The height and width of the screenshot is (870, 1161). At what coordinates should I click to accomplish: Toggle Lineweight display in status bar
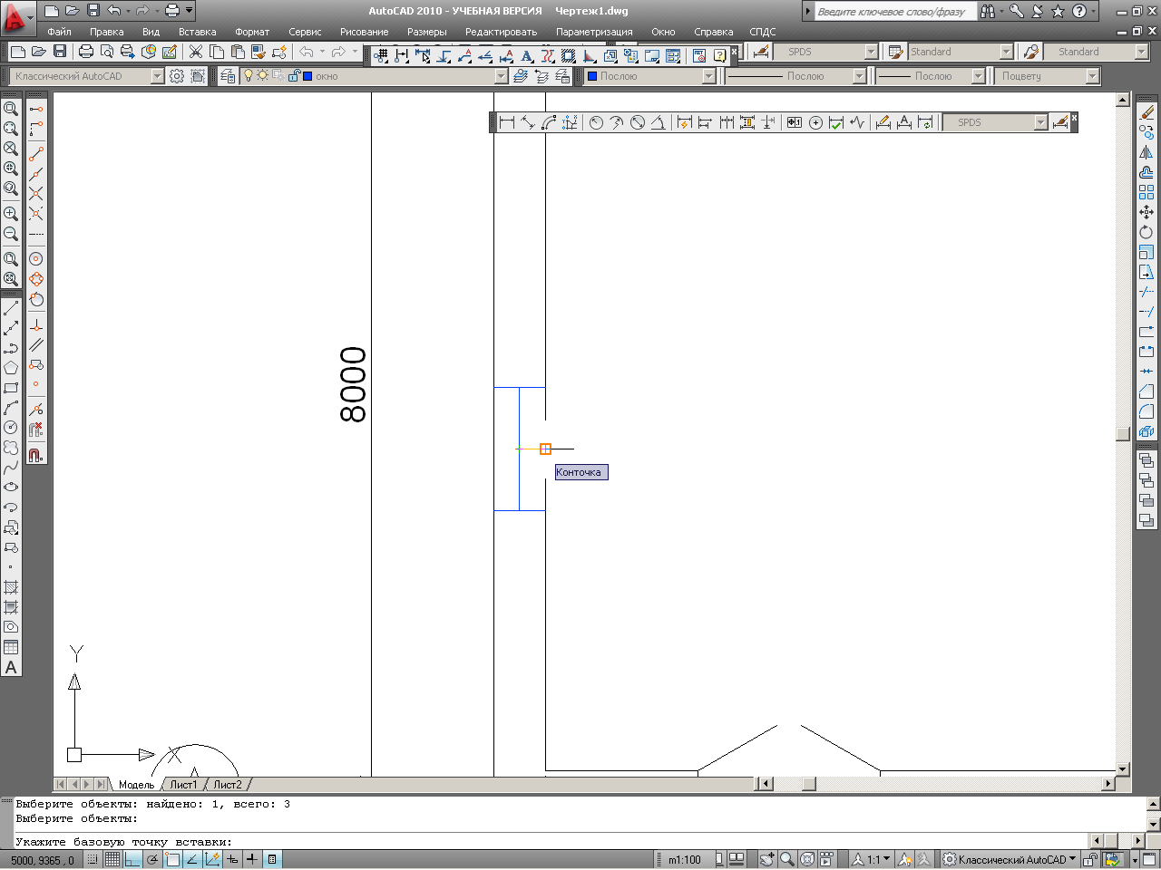[252, 859]
